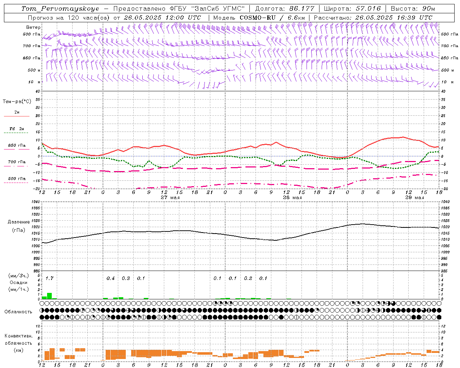Screen dimensions: 460x368
Task: Click the "(мм/3ч.)" unit label
Action: [19, 276]
